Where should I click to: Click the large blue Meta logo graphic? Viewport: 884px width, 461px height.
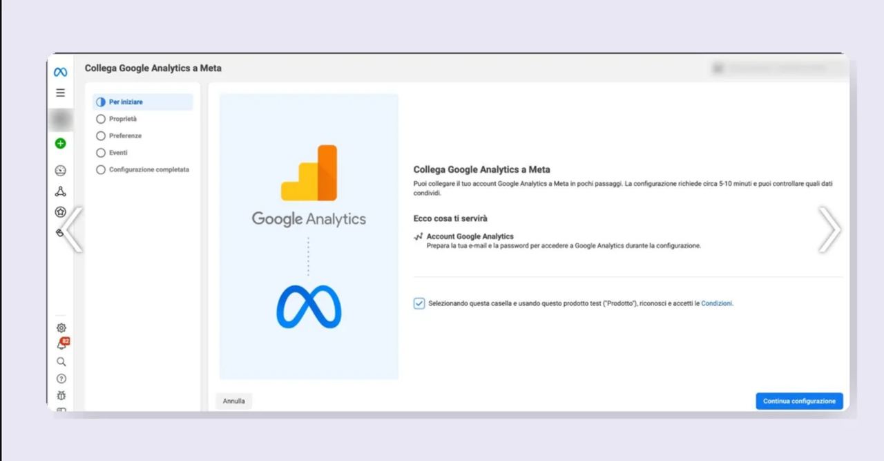309,306
